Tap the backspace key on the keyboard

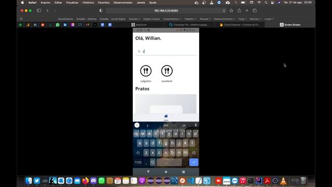point(193,153)
